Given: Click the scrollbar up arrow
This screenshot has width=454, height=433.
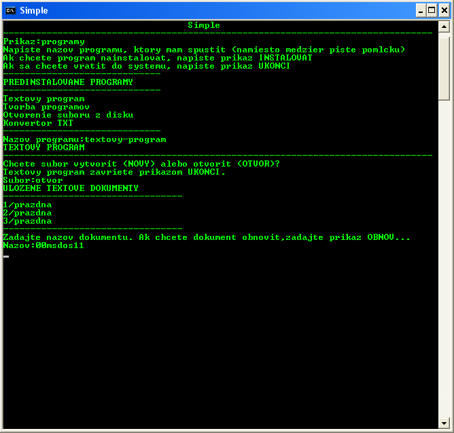Looking at the screenshot, I should 444,27.
